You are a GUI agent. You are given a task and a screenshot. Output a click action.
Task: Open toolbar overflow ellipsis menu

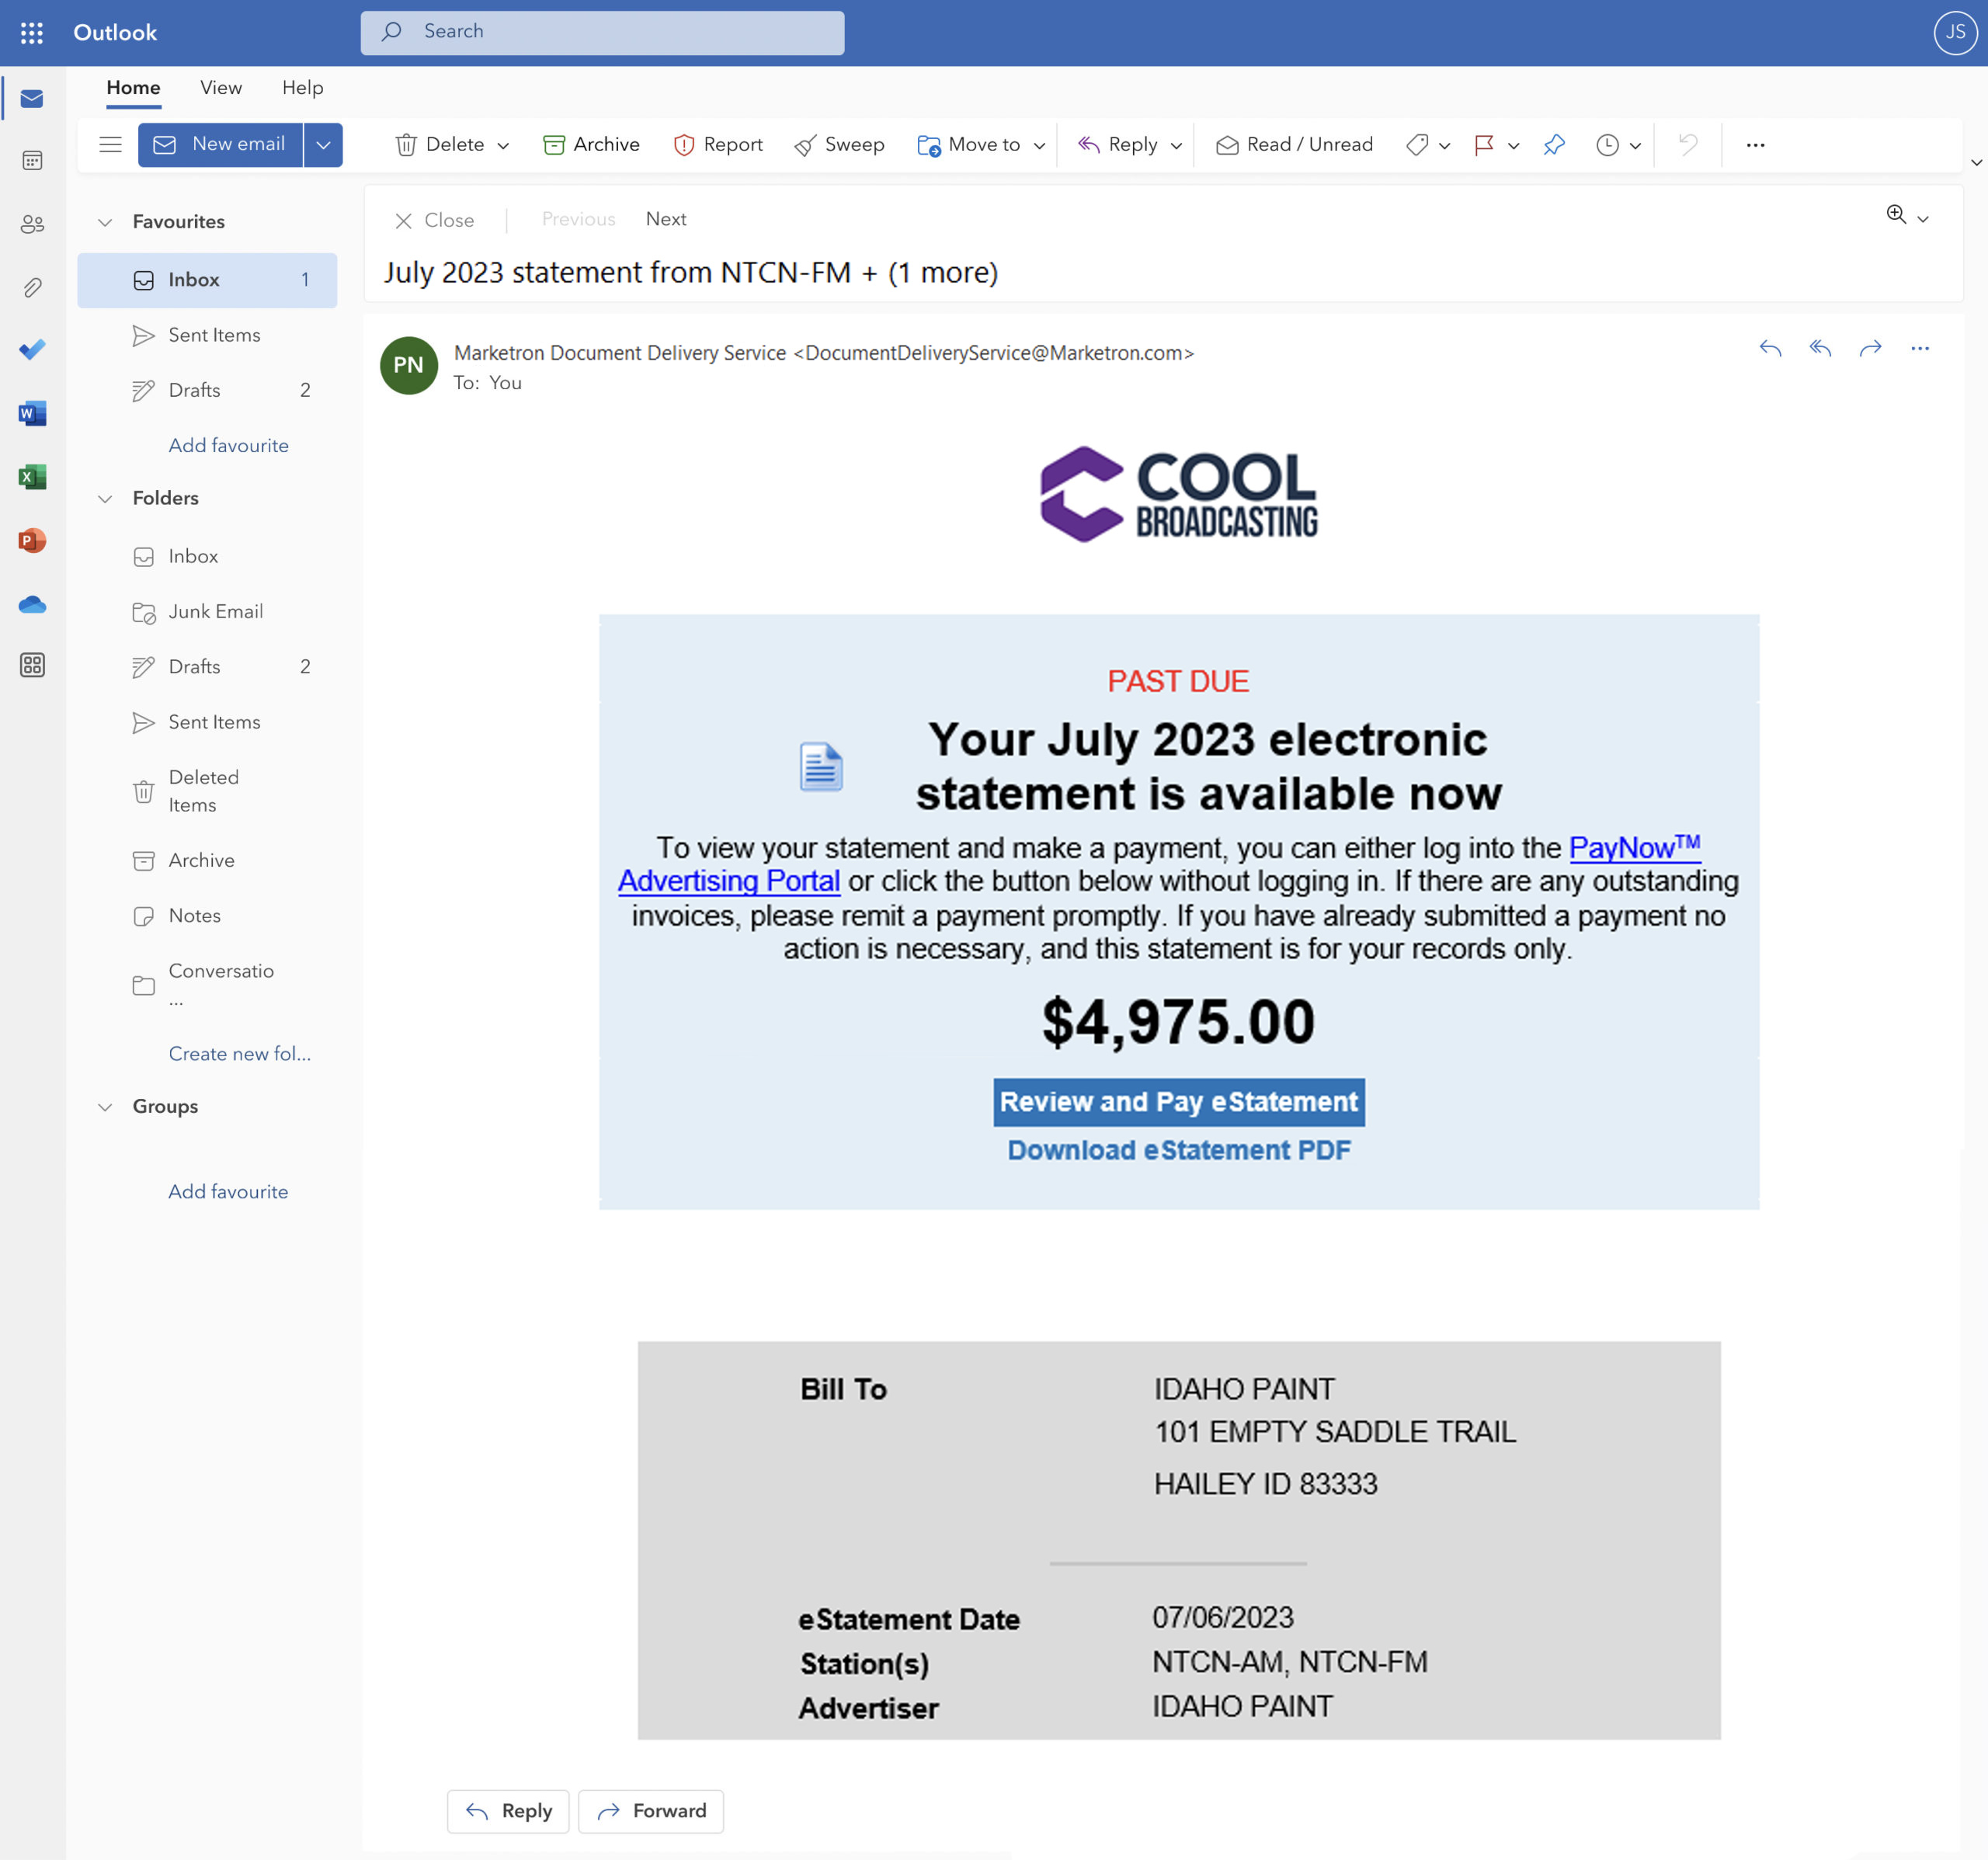click(x=1755, y=145)
